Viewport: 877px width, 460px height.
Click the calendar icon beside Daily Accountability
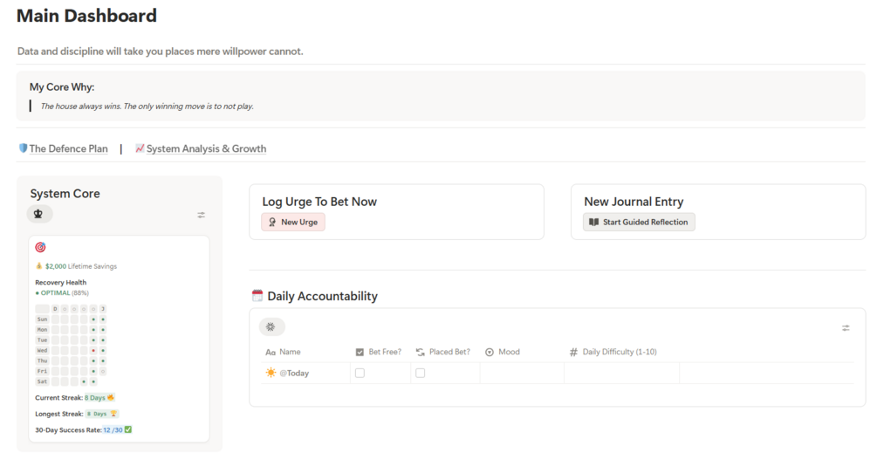(x=257, y=296)
